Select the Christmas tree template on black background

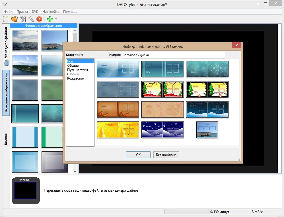207,89
